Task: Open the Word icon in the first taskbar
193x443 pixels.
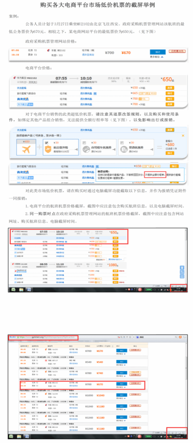Action: point(28,290)
